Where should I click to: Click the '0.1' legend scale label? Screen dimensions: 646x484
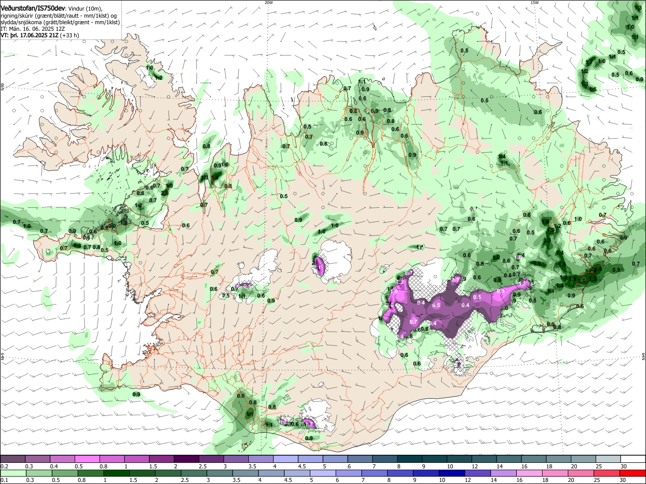pyautogui.click(x=4, y=480)
